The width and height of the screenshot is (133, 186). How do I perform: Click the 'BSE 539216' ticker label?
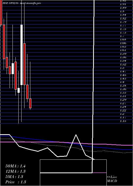[x=10, y=3]
